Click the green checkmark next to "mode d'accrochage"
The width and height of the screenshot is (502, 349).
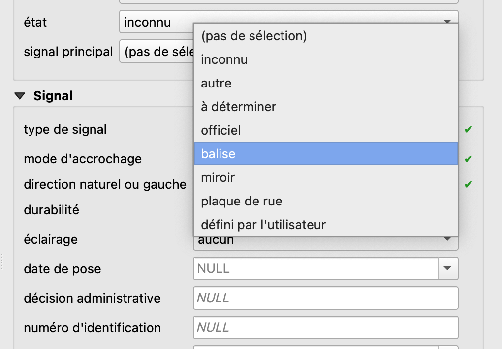point(468,159)
